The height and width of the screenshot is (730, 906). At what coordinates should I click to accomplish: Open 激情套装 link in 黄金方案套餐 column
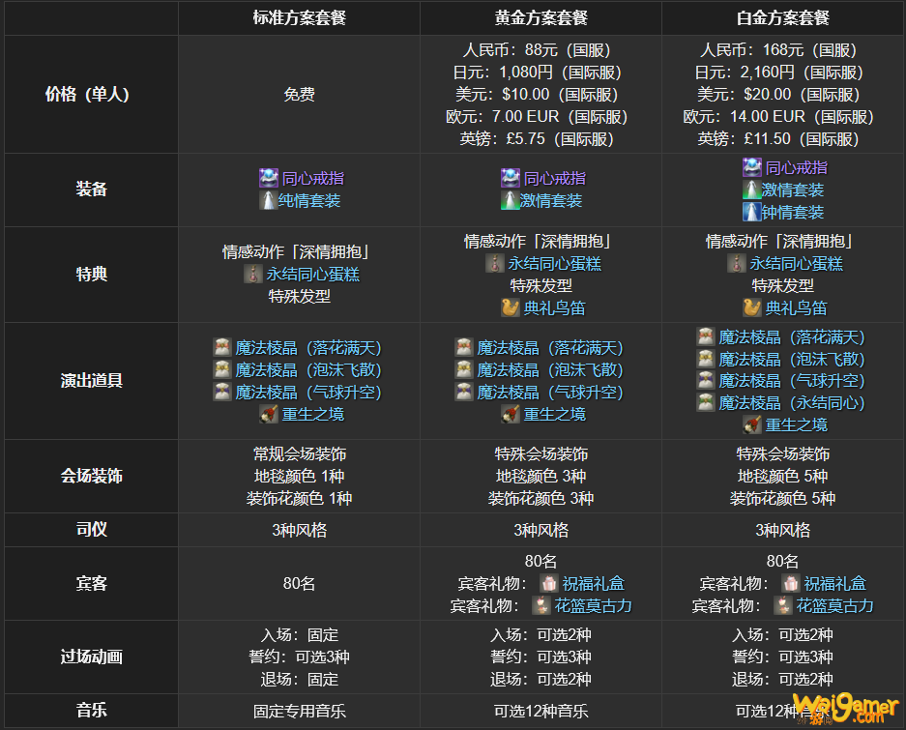[550, 200]
